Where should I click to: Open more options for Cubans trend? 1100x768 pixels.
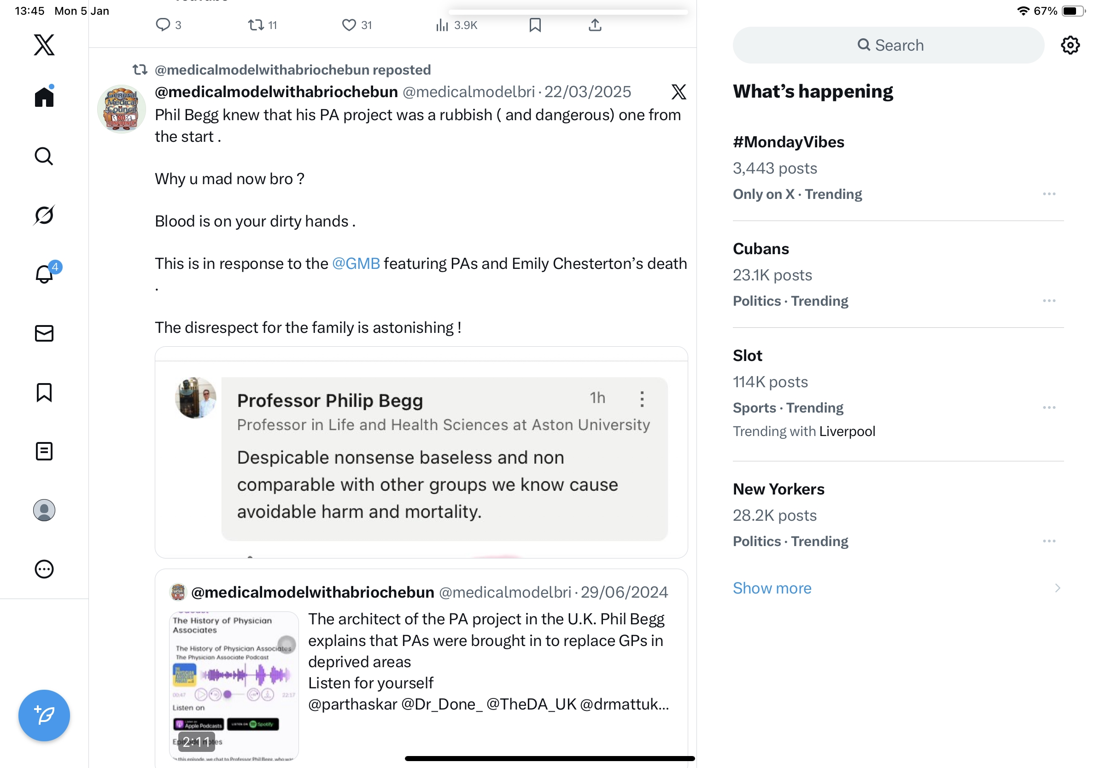[1049, 301]
